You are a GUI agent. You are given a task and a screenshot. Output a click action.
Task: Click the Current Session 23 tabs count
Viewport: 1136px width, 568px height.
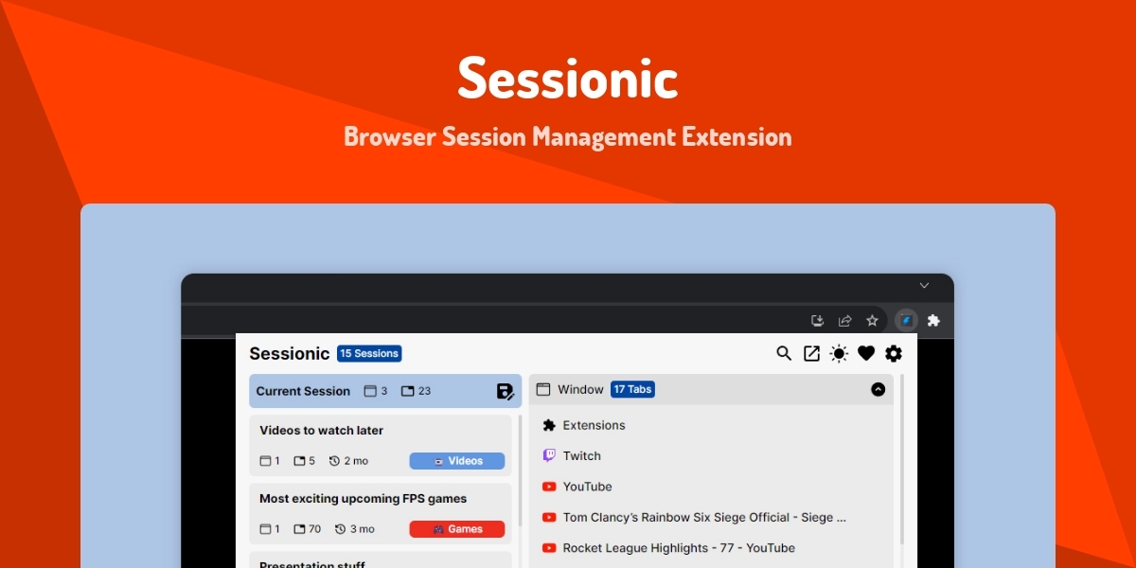416,391
